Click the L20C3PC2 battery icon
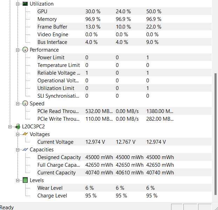The width and height of the screenshot is (218, 210). pyautogui.click(x=17, y=127)
